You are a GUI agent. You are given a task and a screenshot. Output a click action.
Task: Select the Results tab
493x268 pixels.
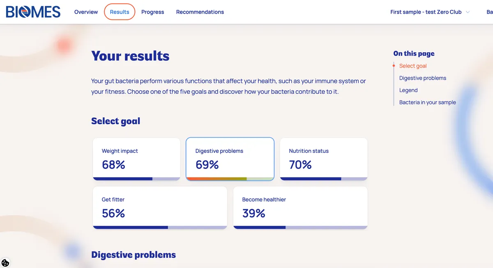pyautogui.click(x=119, y=12)
